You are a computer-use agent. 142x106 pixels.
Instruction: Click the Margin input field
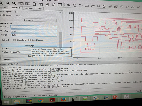(x=34, y=35)
